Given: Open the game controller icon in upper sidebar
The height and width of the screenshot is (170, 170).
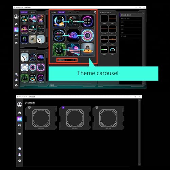Looking at the screenshot, I should (x=16, y=43).
